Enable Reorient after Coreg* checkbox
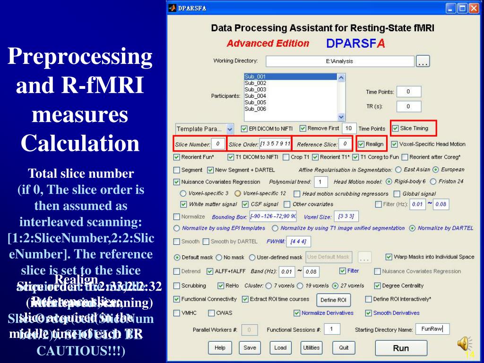This screenshot has width=484, height=363. click(x=405, y=157)
